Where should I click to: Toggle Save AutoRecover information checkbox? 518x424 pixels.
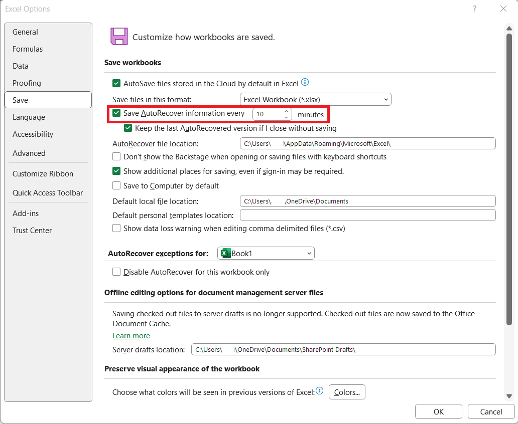point(116,113)
